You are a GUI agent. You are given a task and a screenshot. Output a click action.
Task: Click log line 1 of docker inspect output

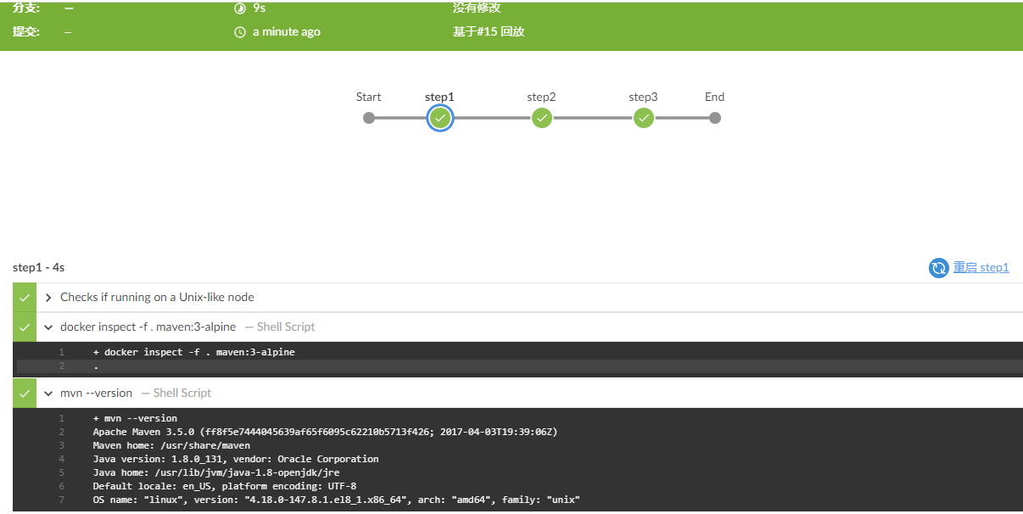[517, 352]
